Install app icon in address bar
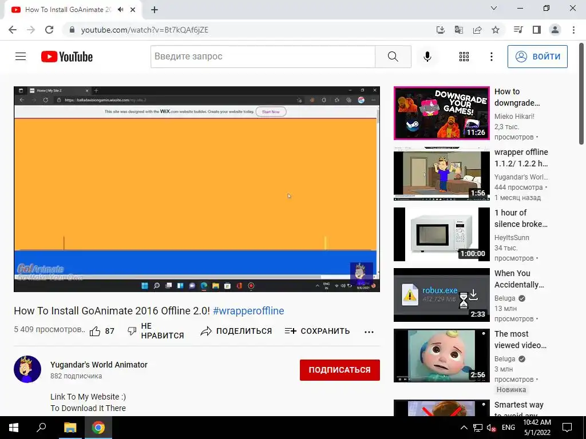Screen dimensions: 586x439 coord(441,30)
